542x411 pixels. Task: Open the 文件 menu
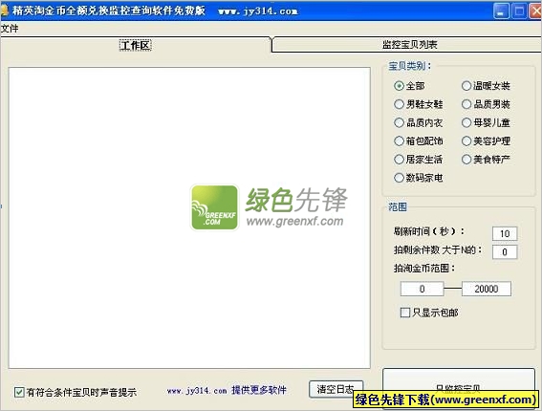tap(10, 29)
